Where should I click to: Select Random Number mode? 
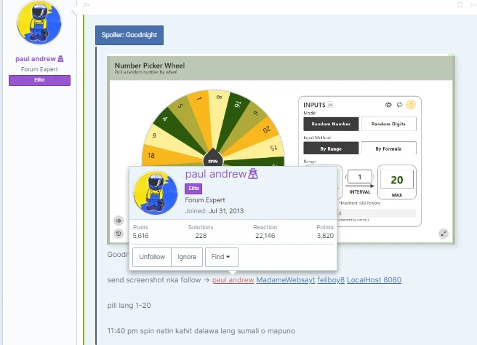[x=331, y=124]
